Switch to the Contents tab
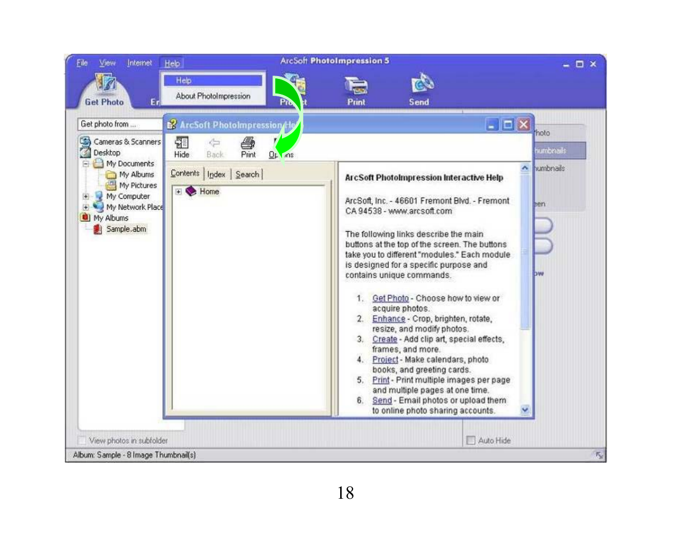Screen dimensions: 691x534 [x=185, y=173]
